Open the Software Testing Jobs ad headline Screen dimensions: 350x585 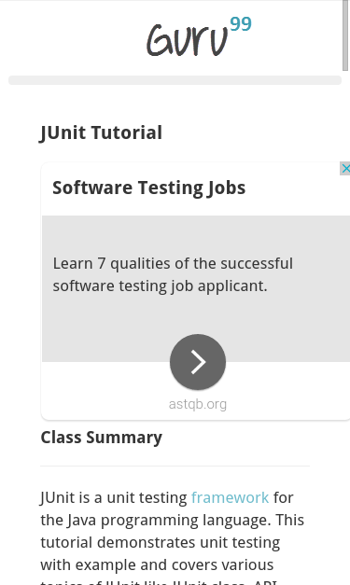(x=149, y=188)
